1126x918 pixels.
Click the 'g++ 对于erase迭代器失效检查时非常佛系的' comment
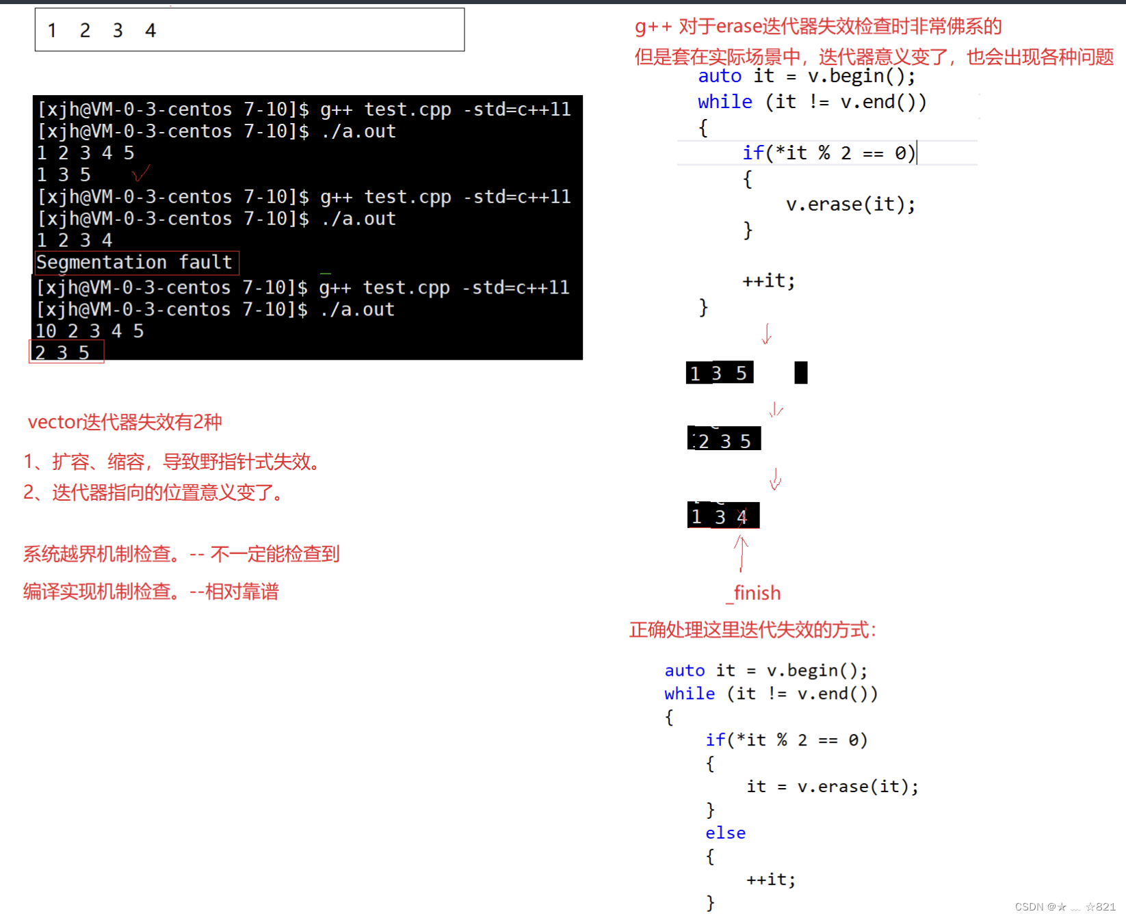818,27
